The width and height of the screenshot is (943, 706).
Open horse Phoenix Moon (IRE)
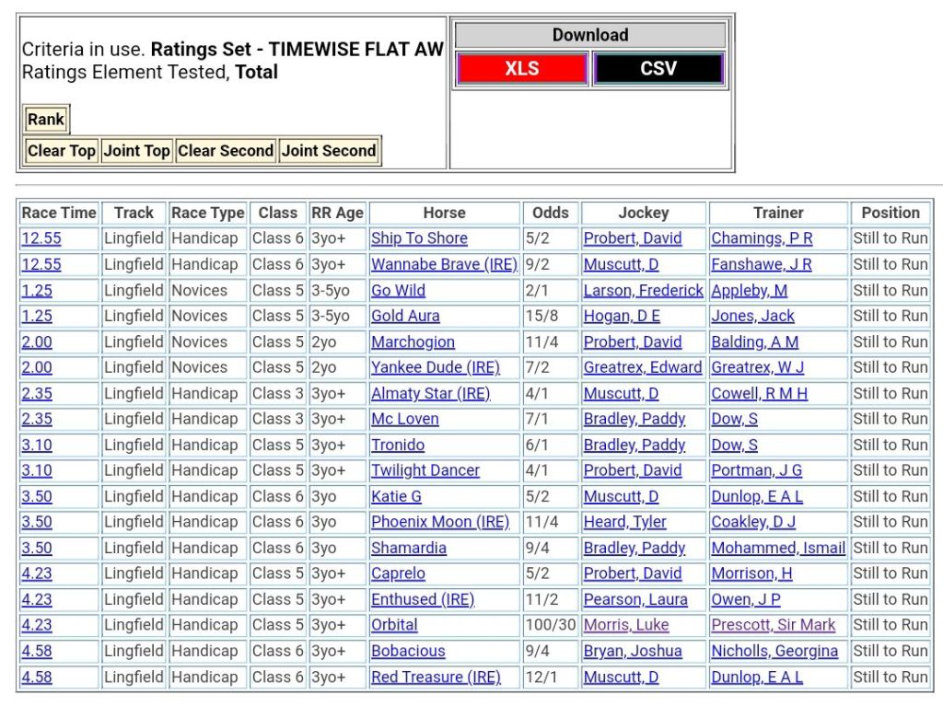(440, 522)
